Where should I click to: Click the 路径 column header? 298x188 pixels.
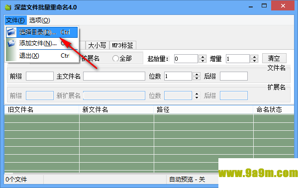click(x=203, y=110)
